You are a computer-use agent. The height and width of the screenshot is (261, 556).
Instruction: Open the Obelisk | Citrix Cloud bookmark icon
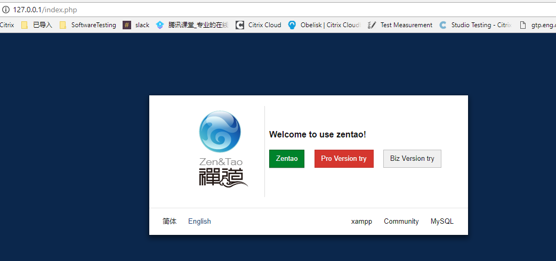coord(292,25)
